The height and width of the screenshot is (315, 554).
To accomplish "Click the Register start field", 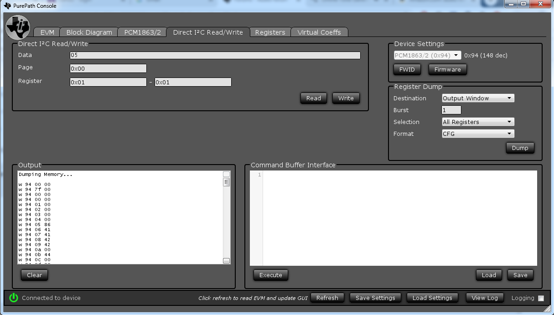I will 108,82.
